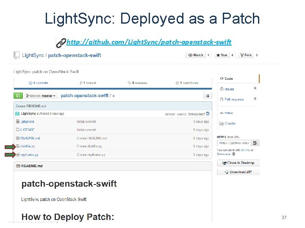The image size is (305, 228).
Task: Click help question icon after Subversion
Action: (x=234, y=154)
